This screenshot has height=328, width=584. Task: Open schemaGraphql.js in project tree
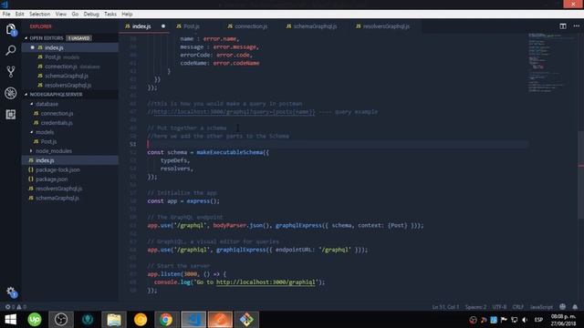tap(70, 198)
